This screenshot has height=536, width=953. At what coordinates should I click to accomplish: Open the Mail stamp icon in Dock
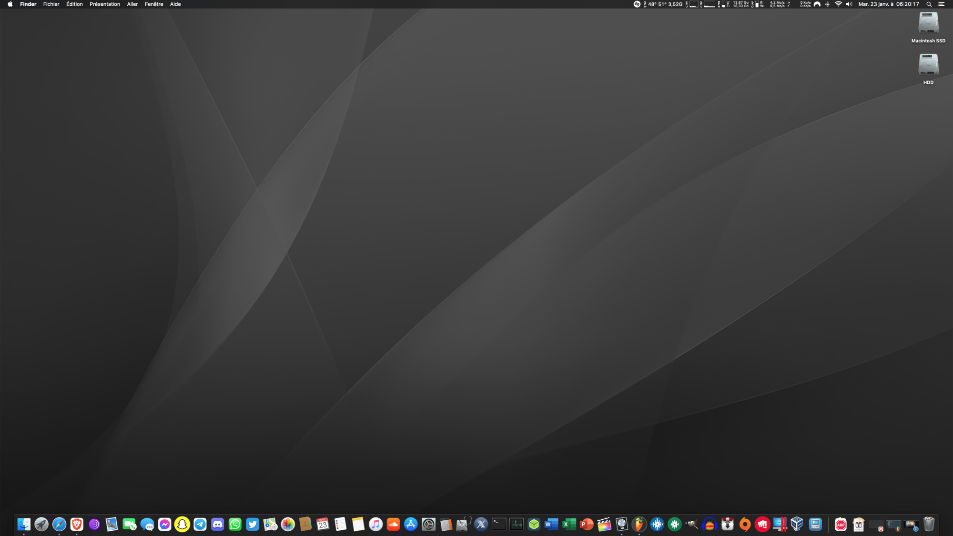tap(112, 525)
